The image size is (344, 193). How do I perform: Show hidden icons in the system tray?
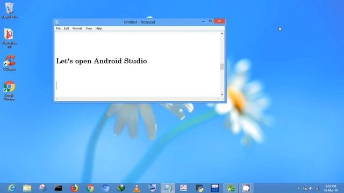point(299,188)
